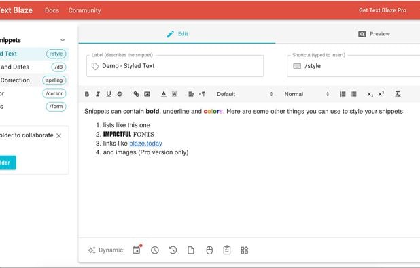Open the blaze.today link in snippet

point(145,144)
